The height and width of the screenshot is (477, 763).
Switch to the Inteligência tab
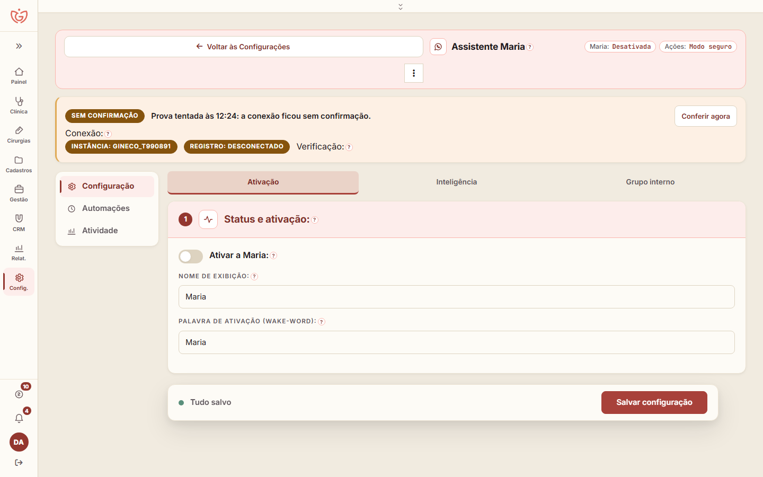(x=457, y=182)
